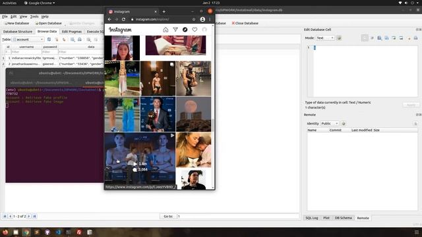This screenshot has height=237, width=422.
Task: Open the File menu
Action: coord(5,16)
